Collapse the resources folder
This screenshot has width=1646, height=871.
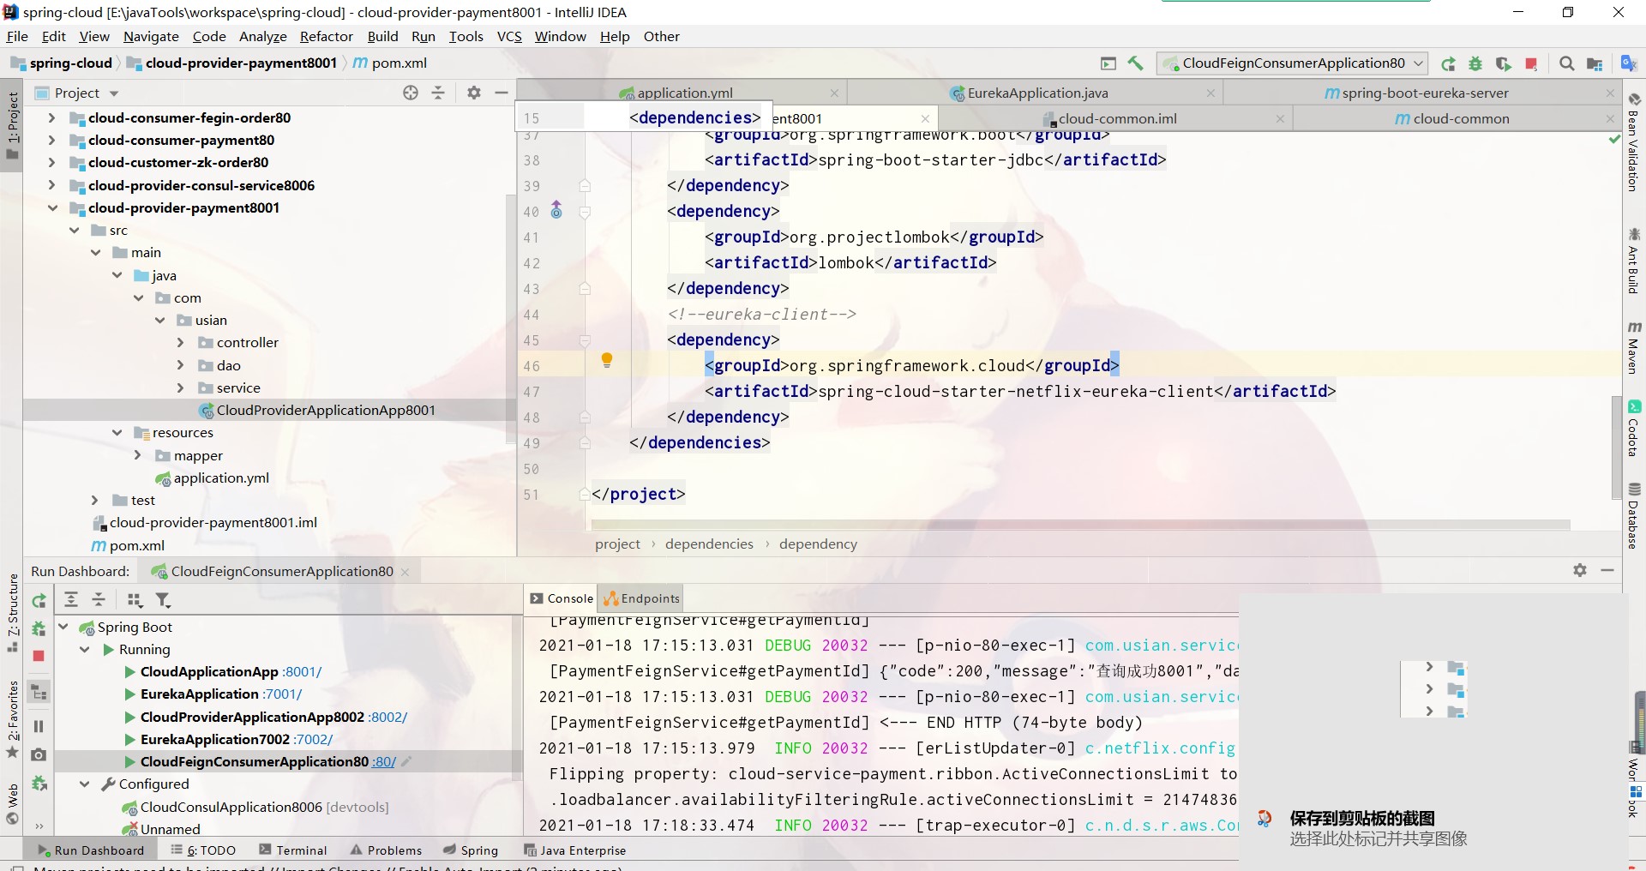click(x=117, y=432)
